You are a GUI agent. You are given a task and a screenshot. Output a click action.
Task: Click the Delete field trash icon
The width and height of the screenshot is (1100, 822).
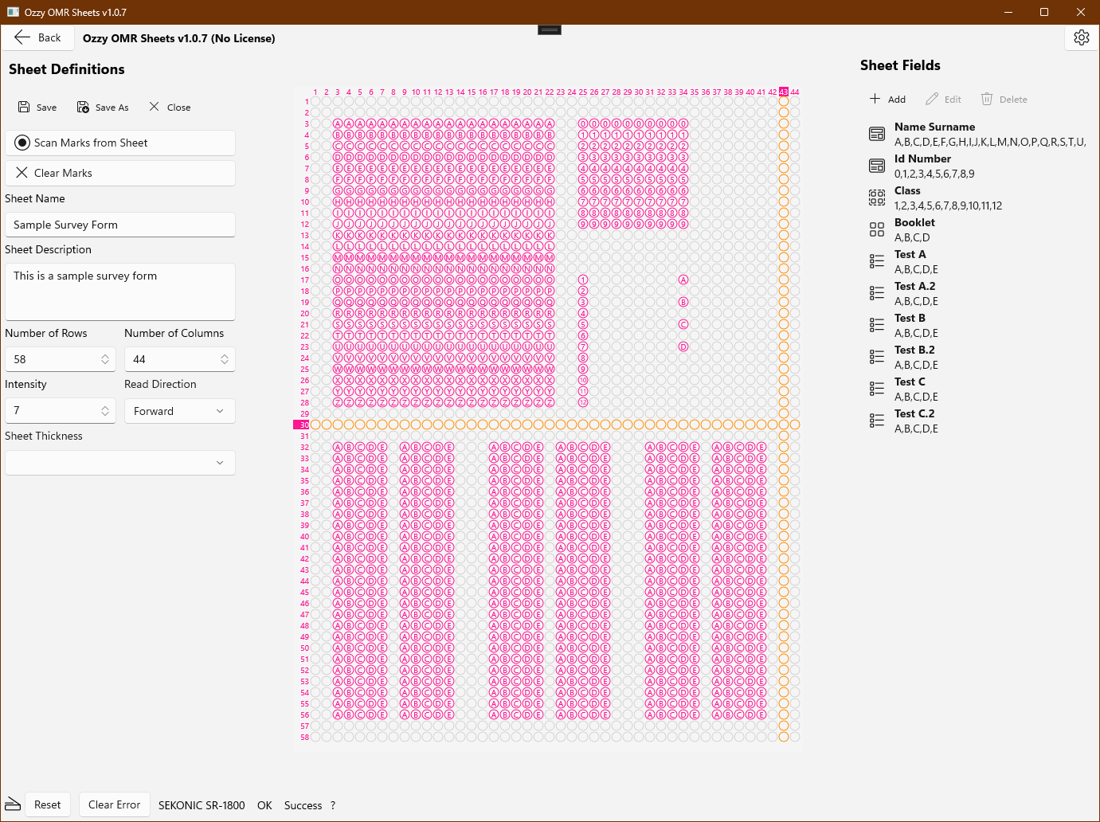click(x=987, y=99)
